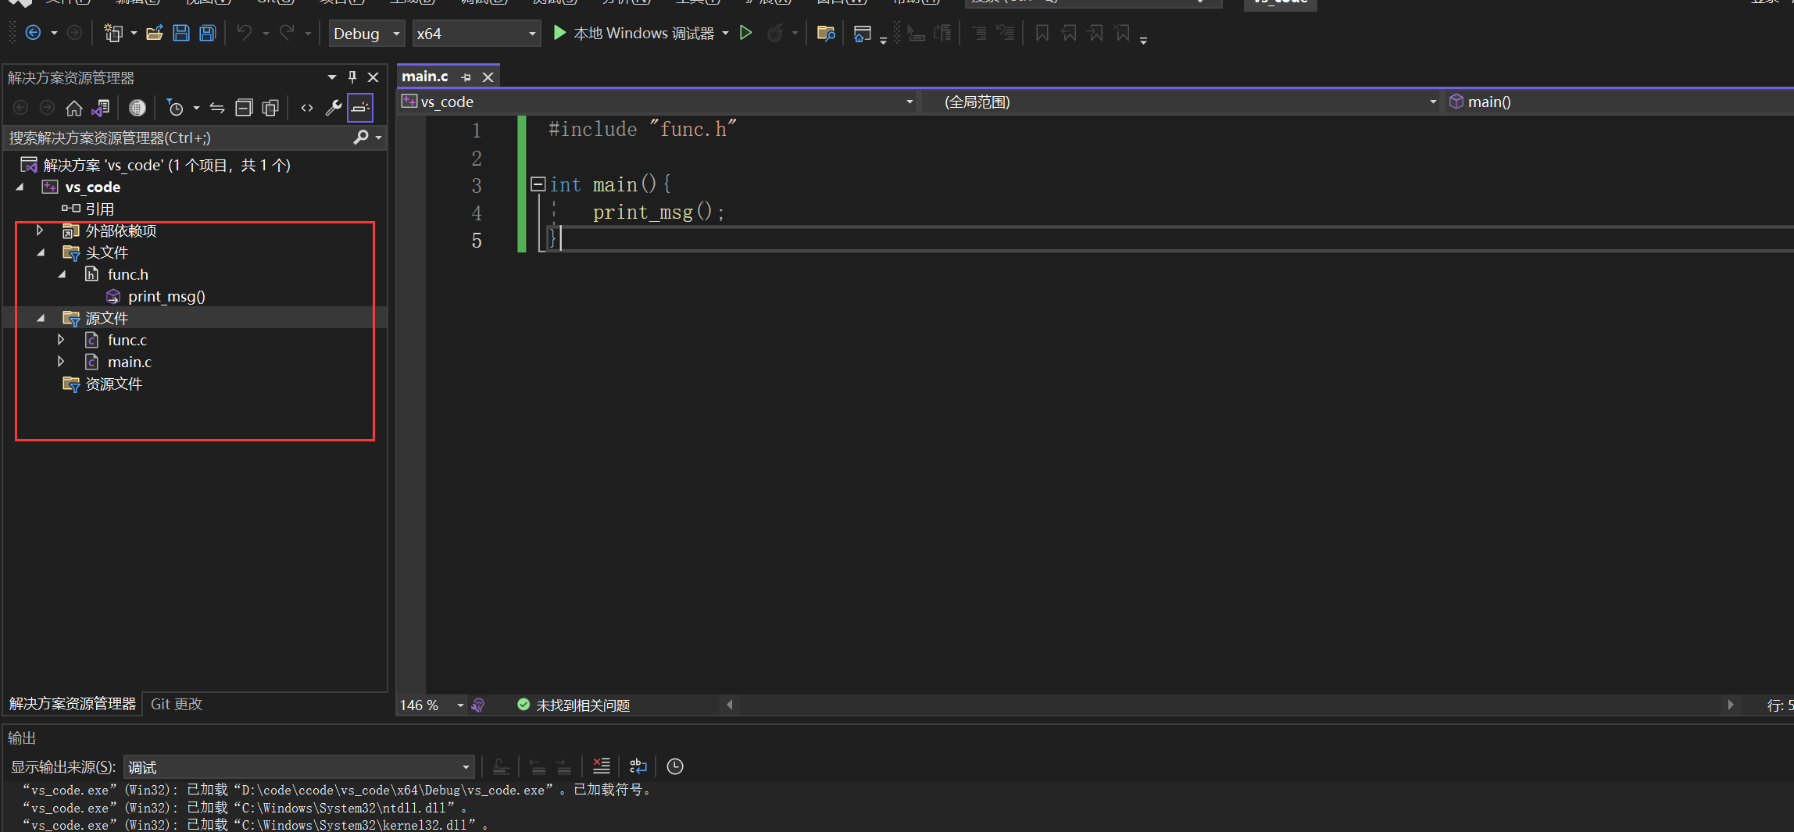Click the Hot Reload flame icon
The height and width of the screenshot is (832, 1794).
click(x=775, y=33)
